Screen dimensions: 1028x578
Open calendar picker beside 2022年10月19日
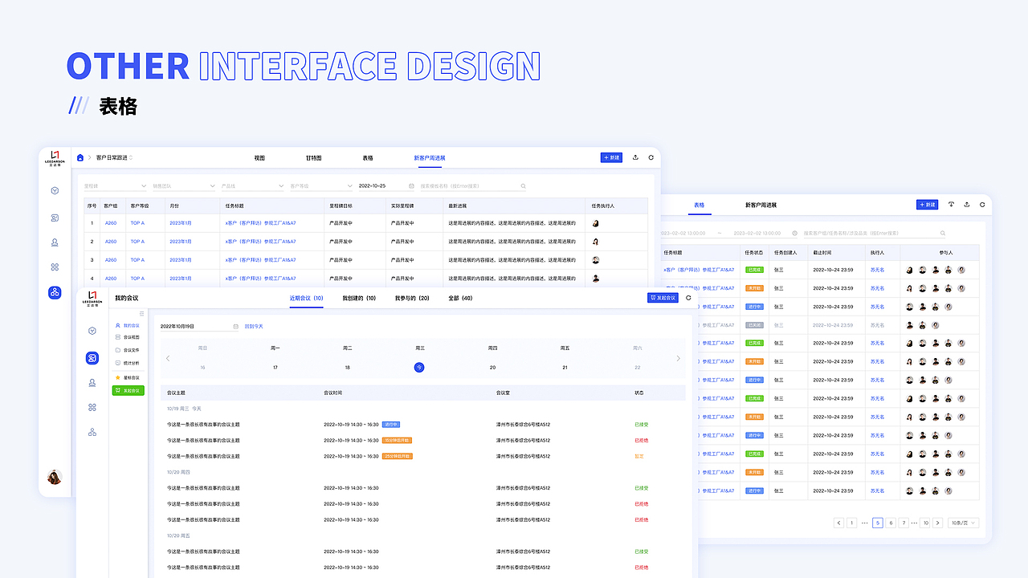[235, 327]
